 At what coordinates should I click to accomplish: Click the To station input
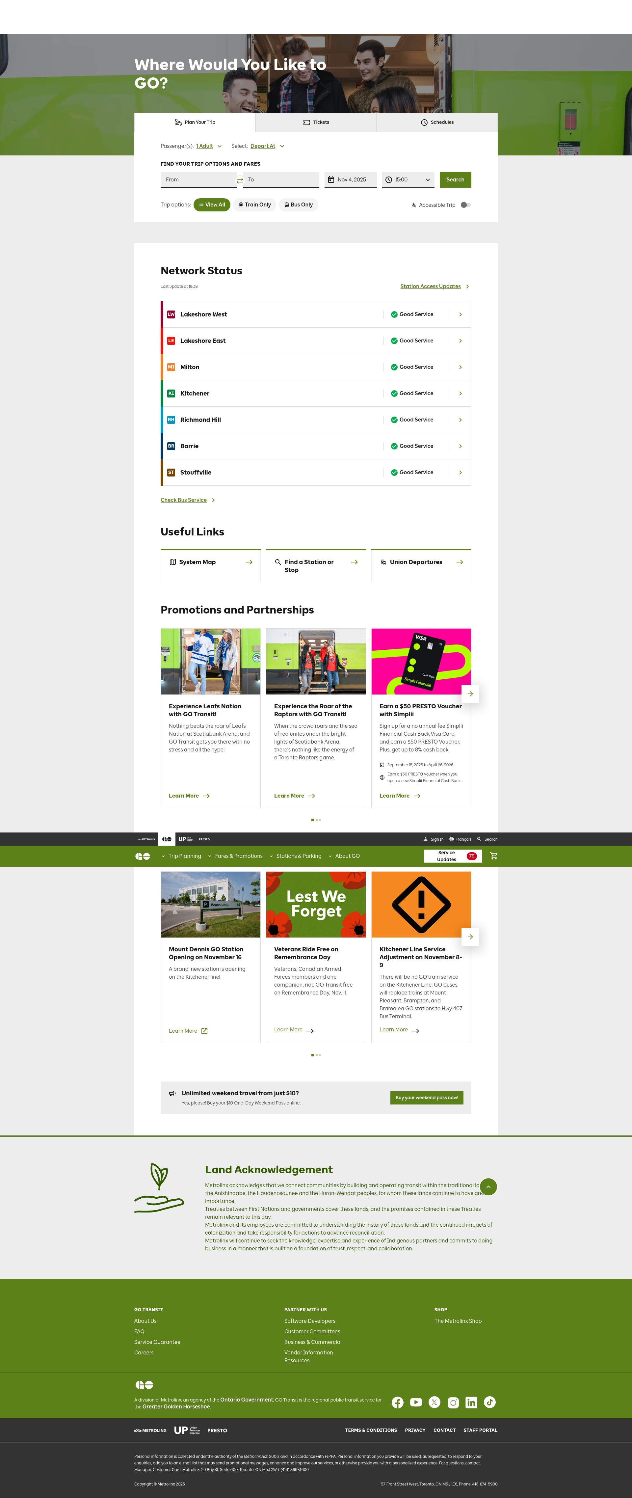(281, 180)
